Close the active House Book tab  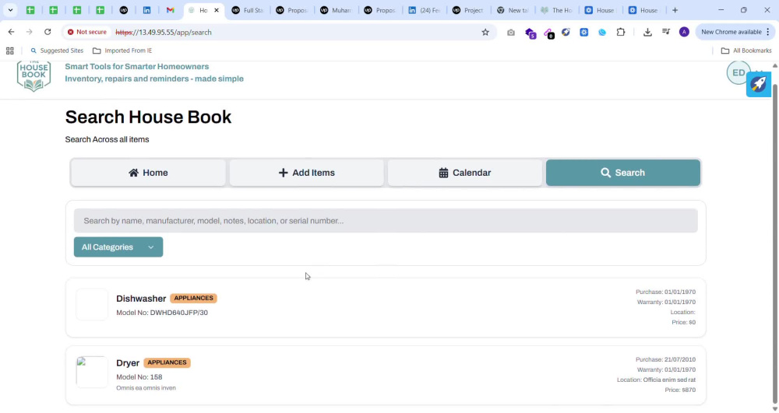pos(216,10)
